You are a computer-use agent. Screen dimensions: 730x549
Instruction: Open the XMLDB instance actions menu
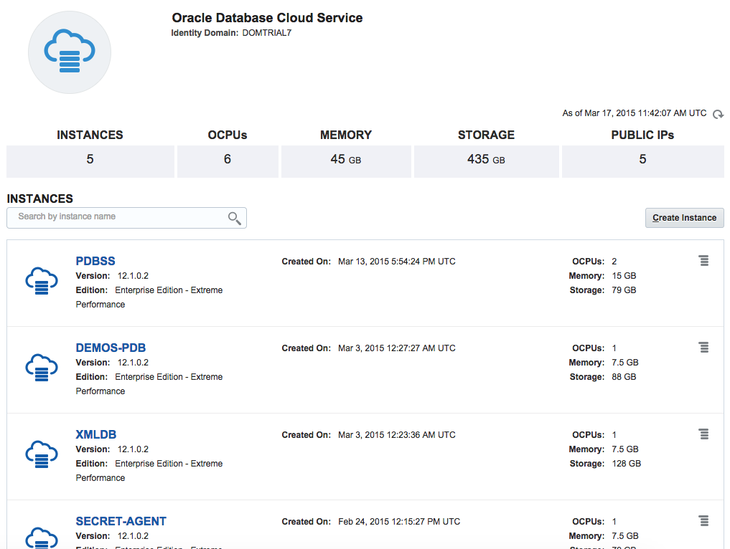point(703,434)
